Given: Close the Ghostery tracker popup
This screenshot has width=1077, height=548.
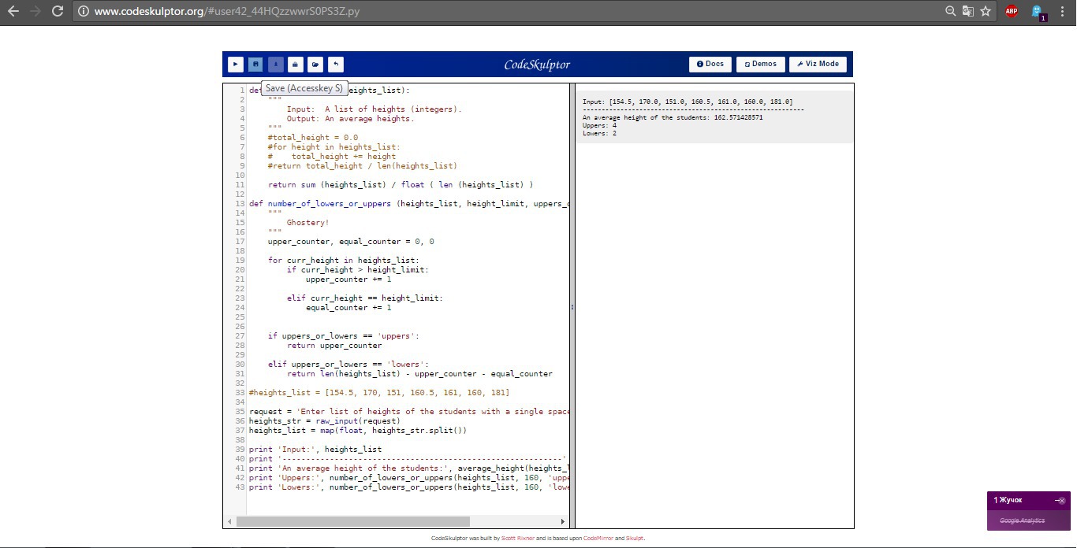Looking at the screenshot, I should pos(1060,501).
